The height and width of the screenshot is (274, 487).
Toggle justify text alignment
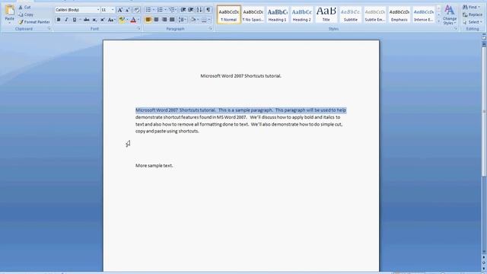point(172,20)
